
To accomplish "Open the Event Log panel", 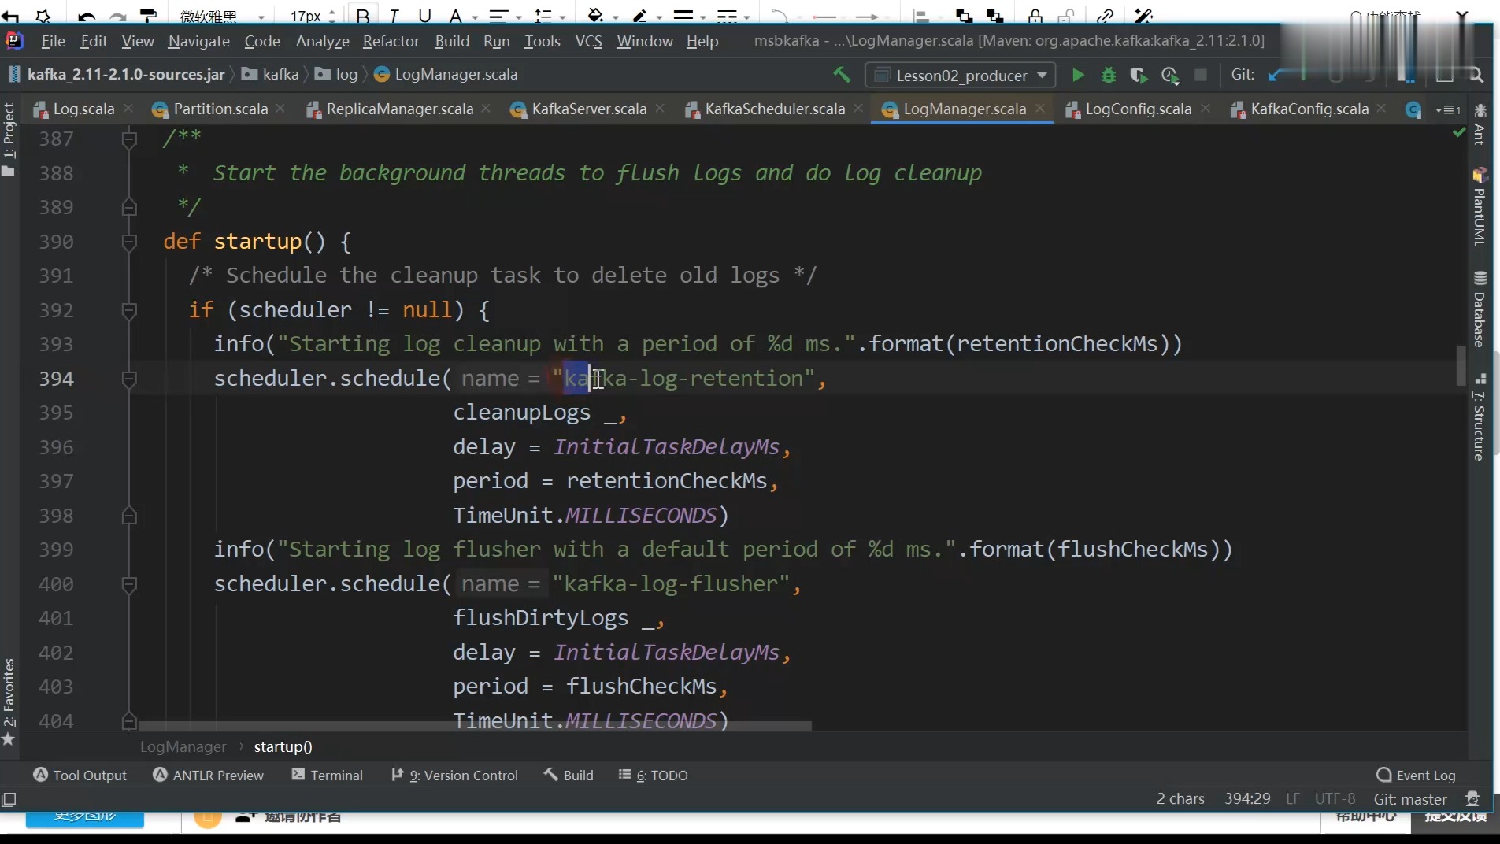I will pos(1416,776).
